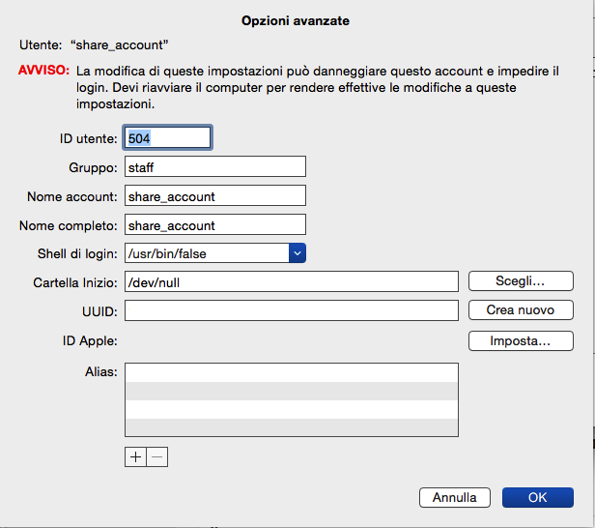
Task: Click the red AVVISO warning label
Action: [44, 71]
